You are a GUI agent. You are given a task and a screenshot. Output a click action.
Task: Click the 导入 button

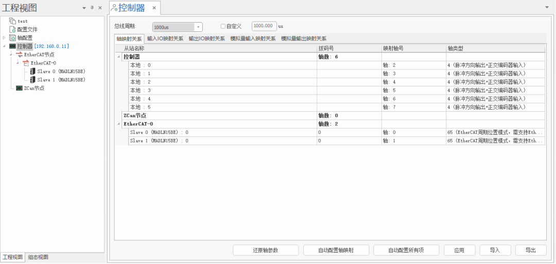pos(495,250)
